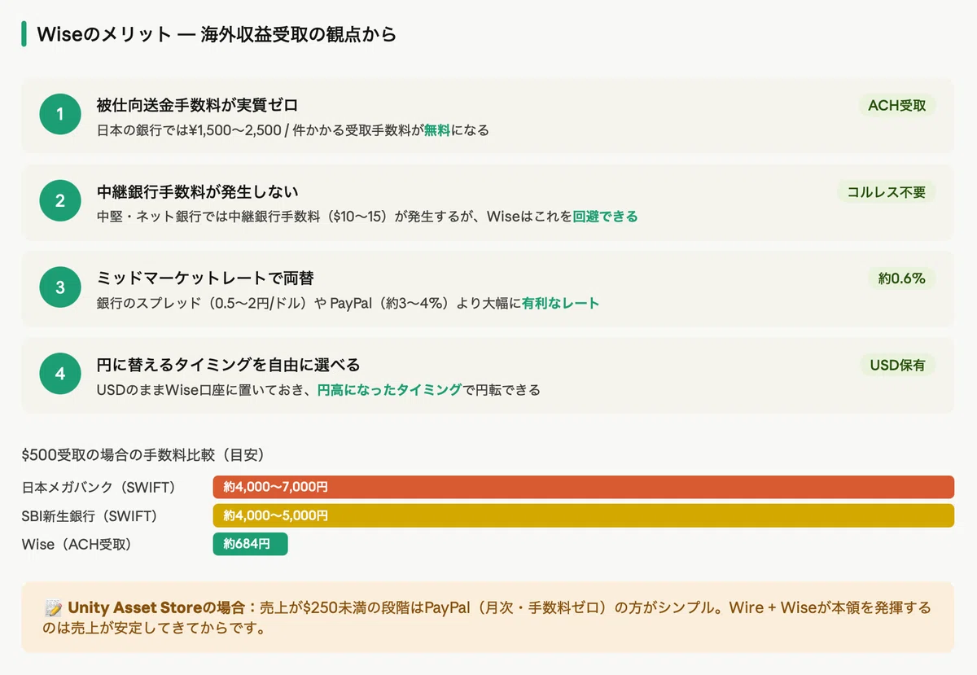Click the green number 3 circle badge

59,288
